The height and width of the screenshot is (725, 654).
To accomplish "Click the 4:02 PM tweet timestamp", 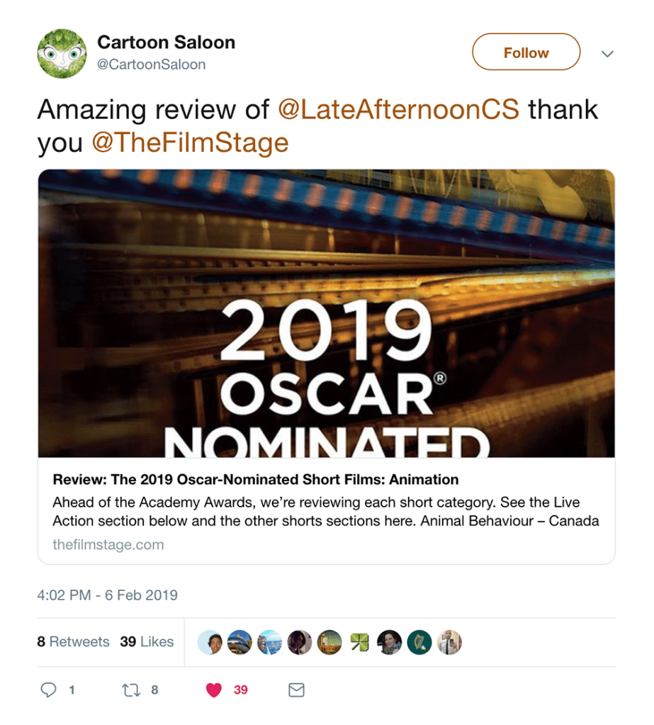I will point(107,595).
